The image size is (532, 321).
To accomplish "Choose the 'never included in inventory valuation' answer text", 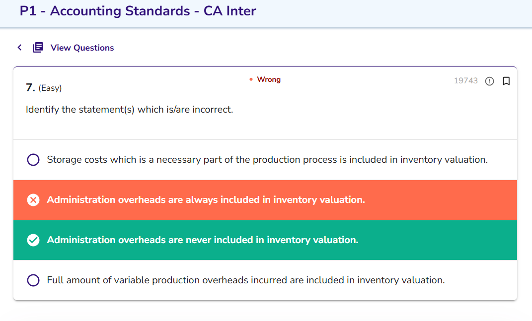I will coord(203,240).
